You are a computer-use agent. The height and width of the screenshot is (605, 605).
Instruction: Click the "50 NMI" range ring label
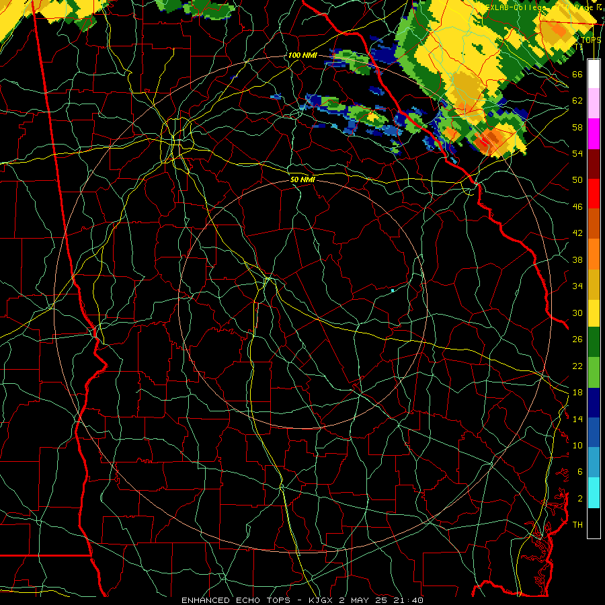pos(303,179)
